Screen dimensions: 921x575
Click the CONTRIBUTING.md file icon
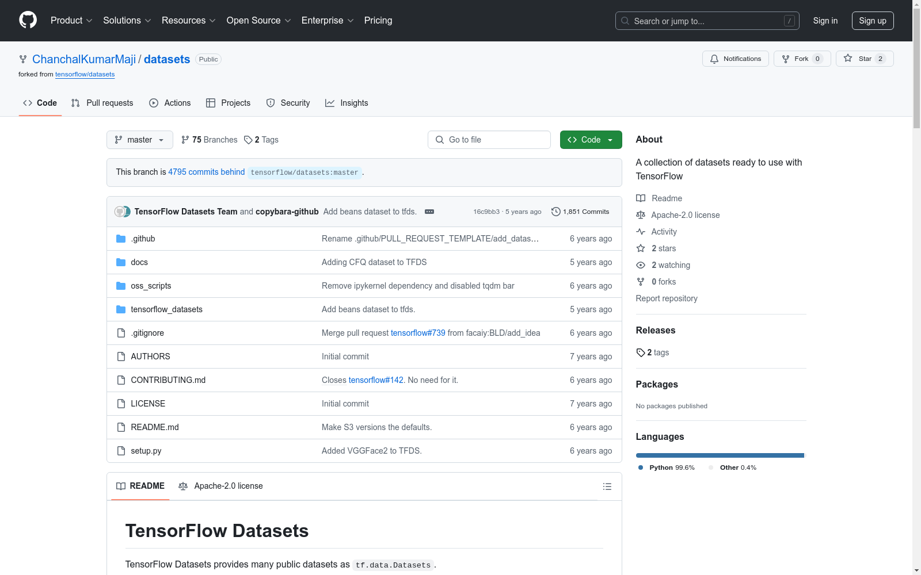(121, 380)
